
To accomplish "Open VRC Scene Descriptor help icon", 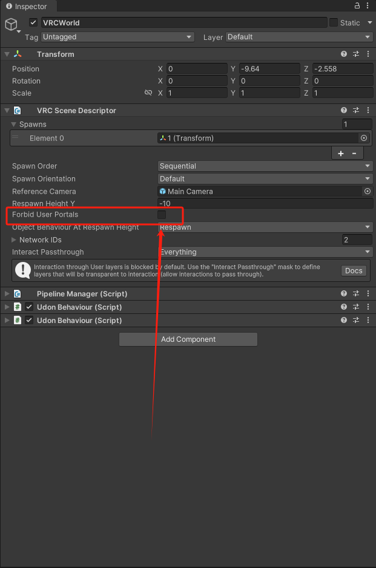I will (x=344, y=110).
